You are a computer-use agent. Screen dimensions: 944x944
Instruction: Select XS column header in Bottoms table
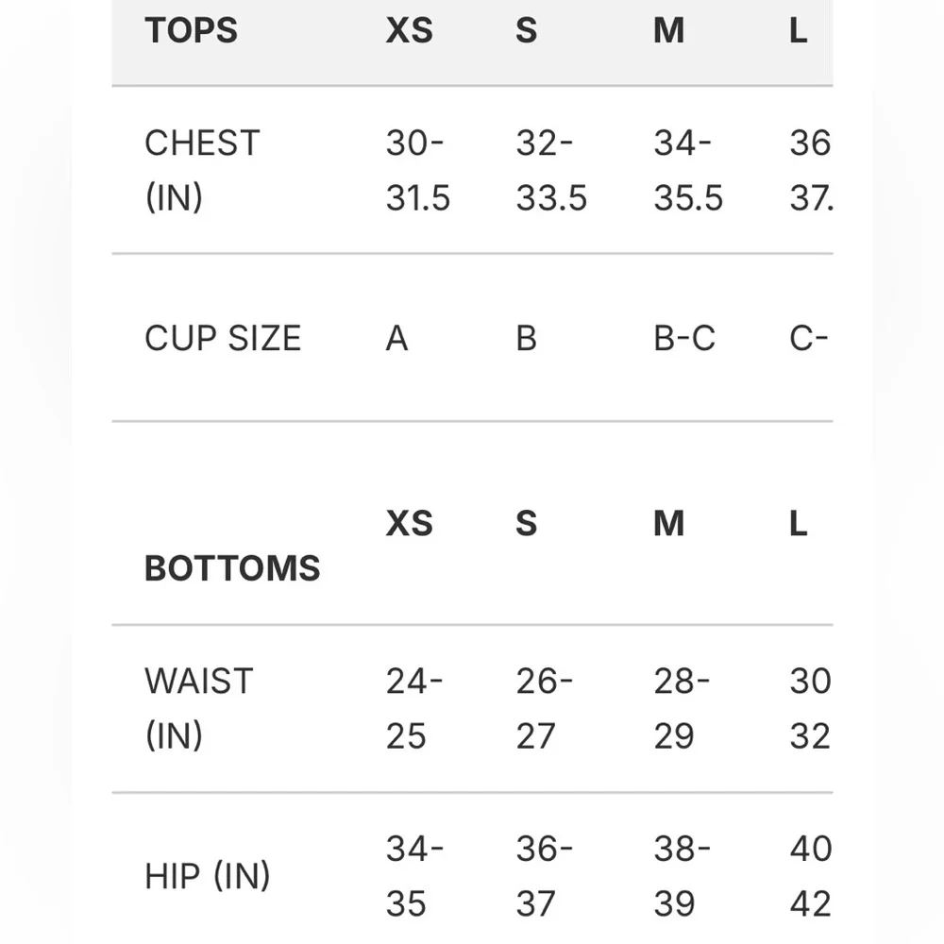(x=409, y=523)
